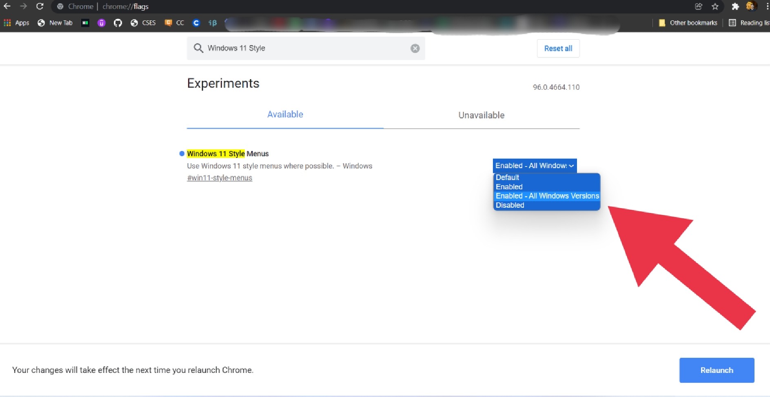Screen dimensions: 770x397
Task: Collapse the Windows 11 Style Menus dropdown
Action: pyautogui.click(x=535, y=166)
